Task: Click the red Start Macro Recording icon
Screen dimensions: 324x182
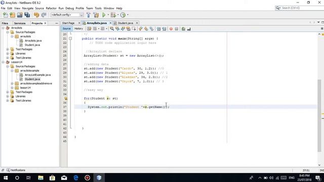Action: point(171,29)
